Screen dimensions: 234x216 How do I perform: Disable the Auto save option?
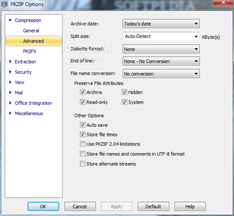82,125
